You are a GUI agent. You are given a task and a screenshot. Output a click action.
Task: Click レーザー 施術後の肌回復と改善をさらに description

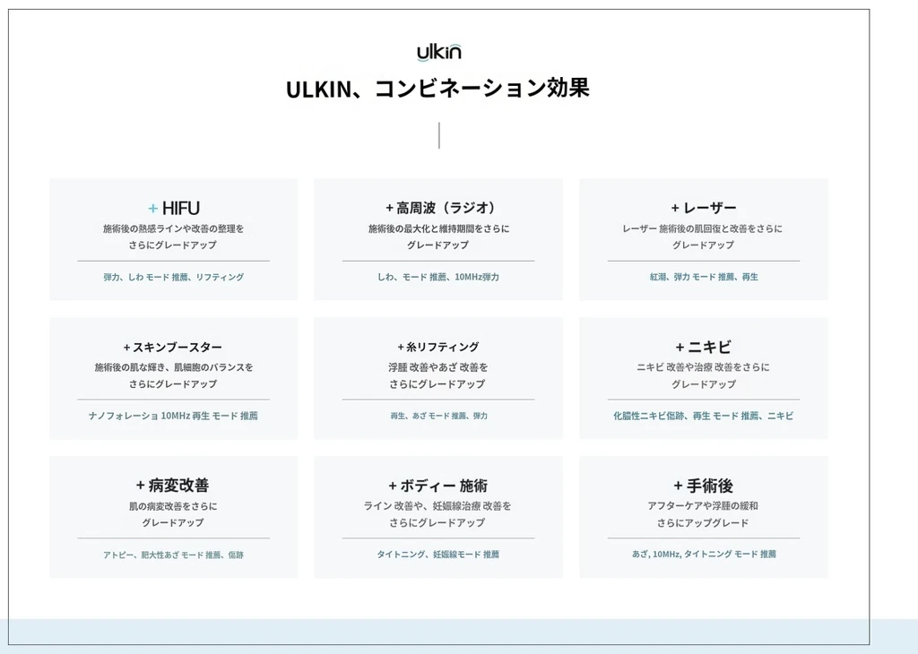click(702, 228)
